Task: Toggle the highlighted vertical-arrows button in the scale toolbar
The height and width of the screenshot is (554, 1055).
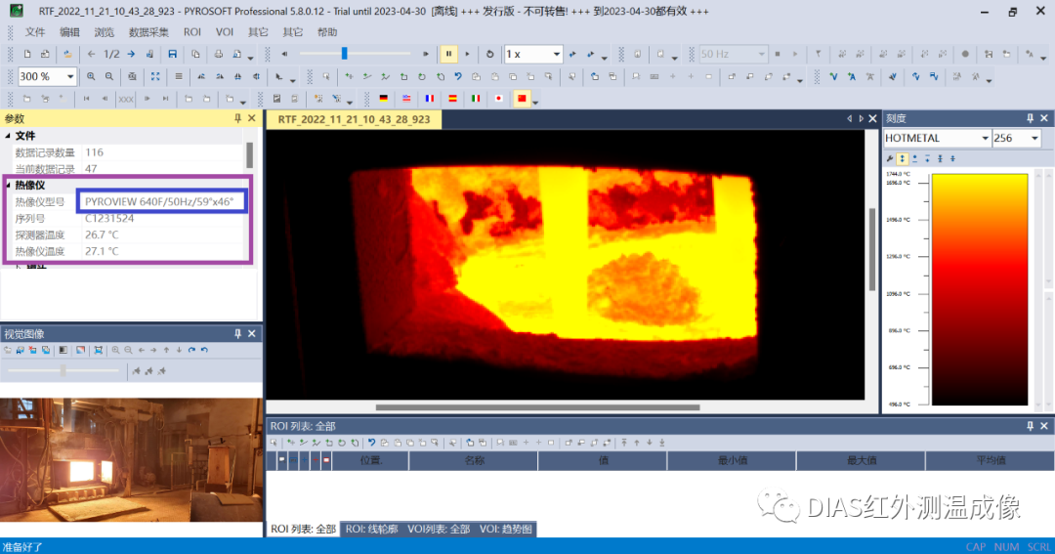Action: coord(903,159)
